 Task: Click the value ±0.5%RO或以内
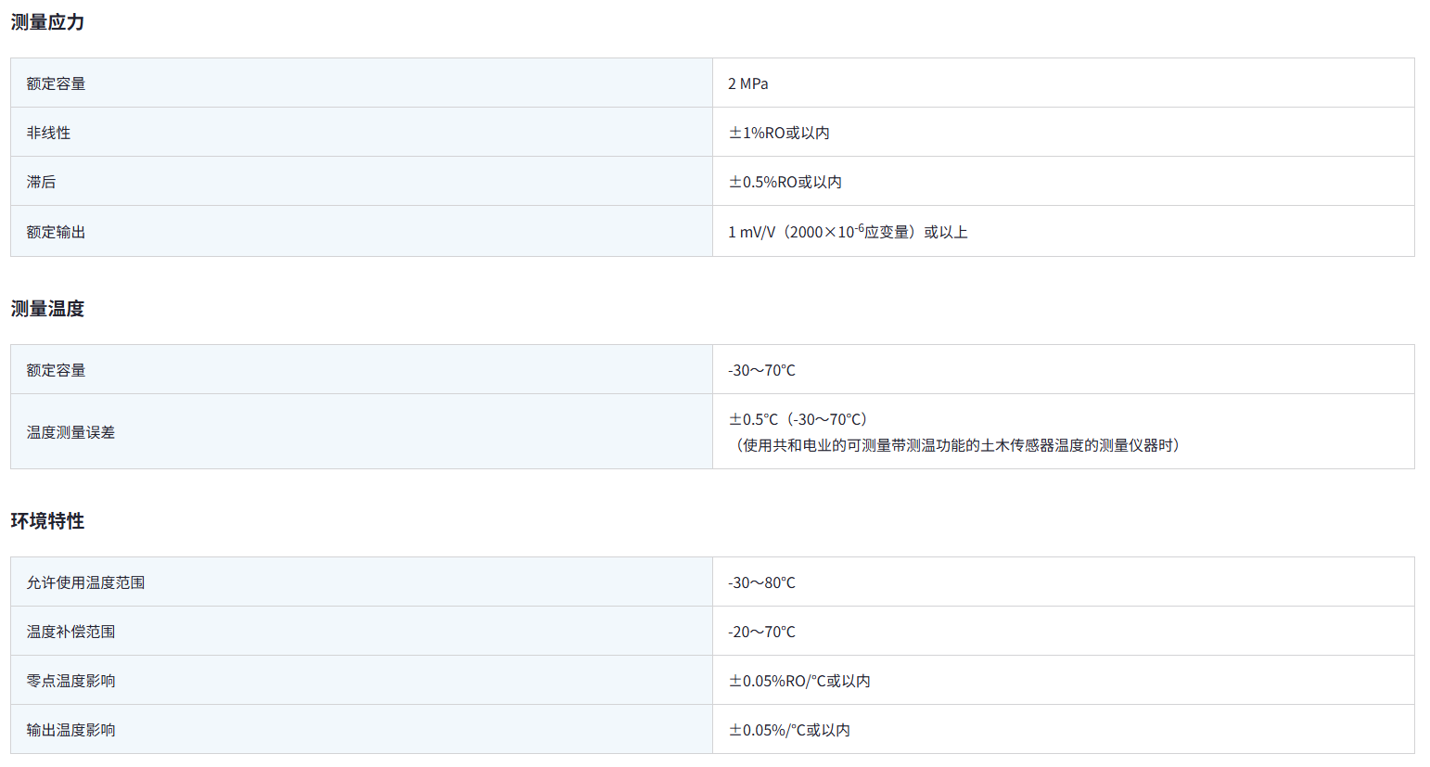[x=785, y=182]
